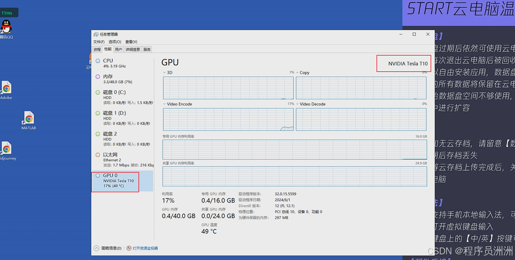Open the 文件(F) menu in Task Manager

(99, 42)
